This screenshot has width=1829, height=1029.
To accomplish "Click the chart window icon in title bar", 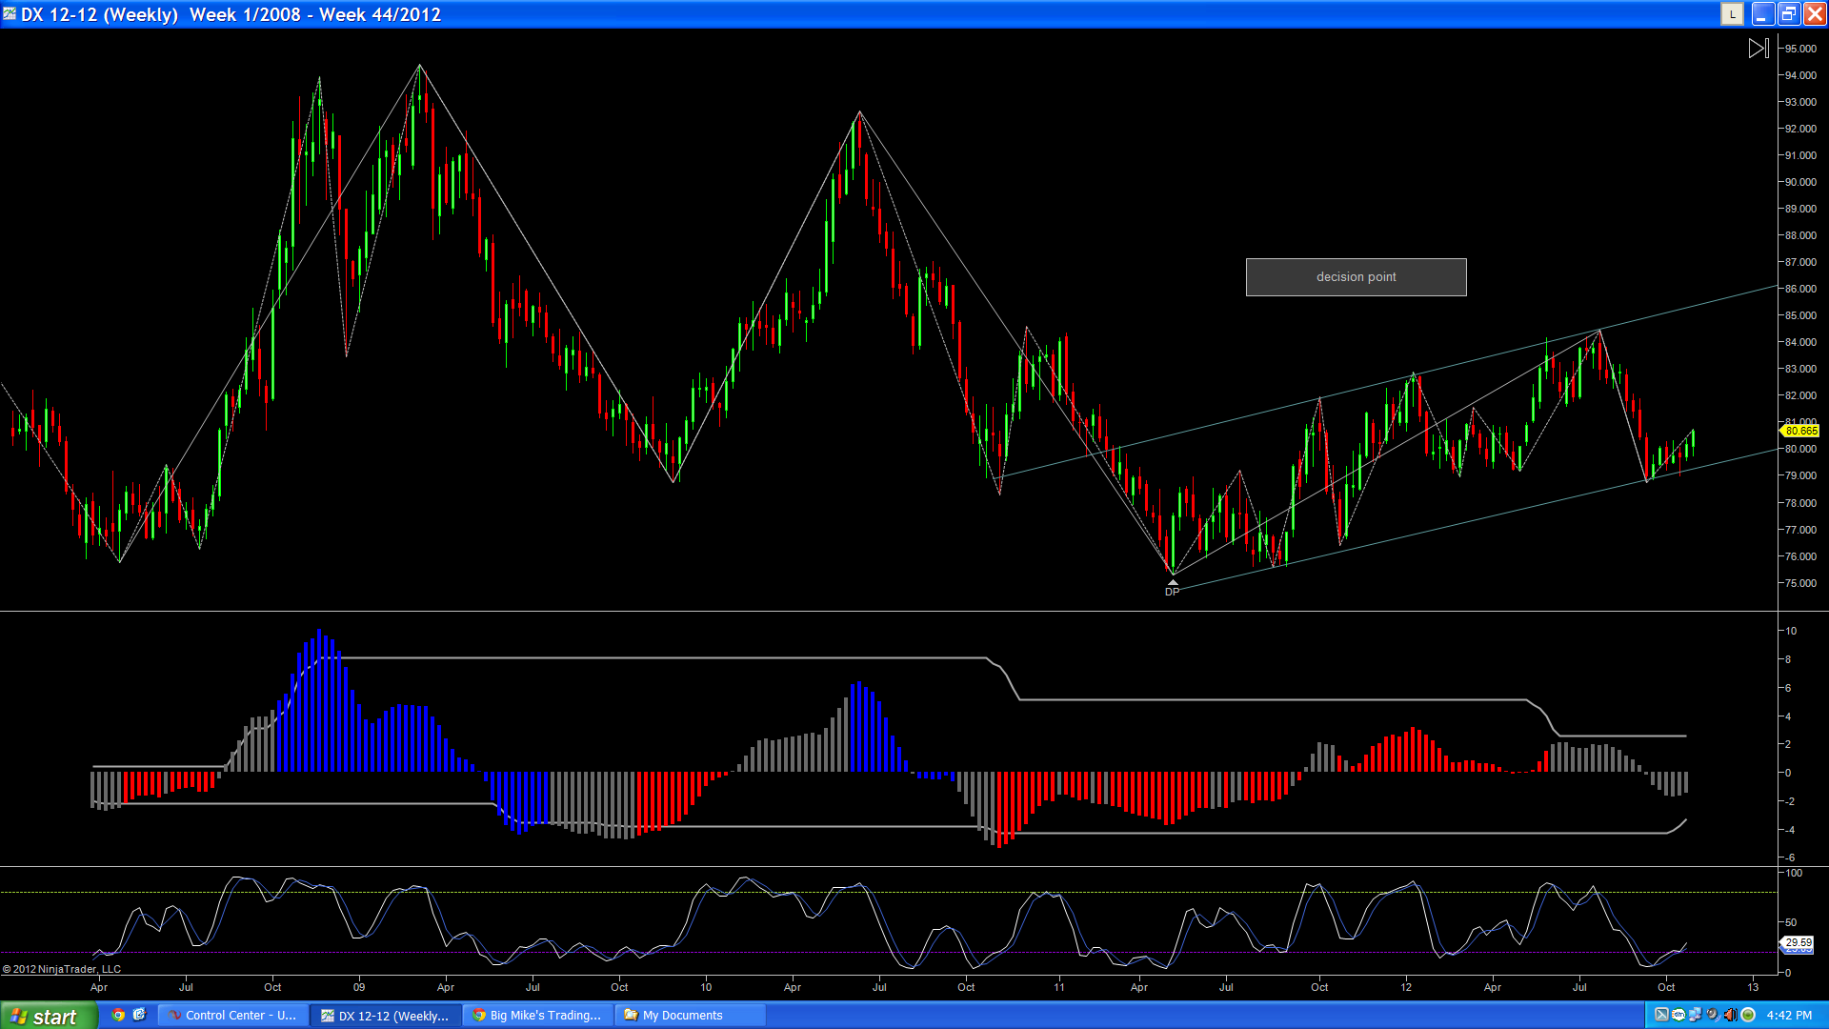I will 10,14.
